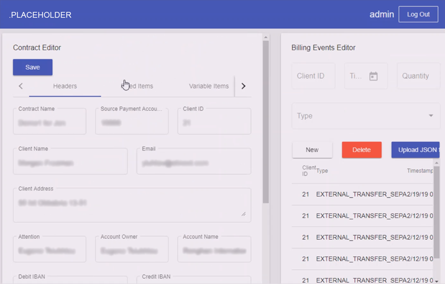Open the Variable Items tab
The height and width of the screenshot is (284, 445).
[209, 86]
